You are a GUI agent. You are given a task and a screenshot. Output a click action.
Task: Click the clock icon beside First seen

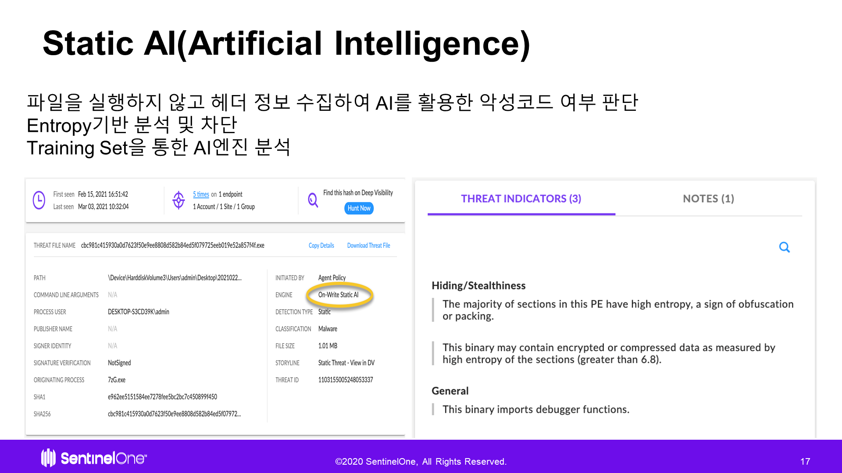[x=39, y=200]
